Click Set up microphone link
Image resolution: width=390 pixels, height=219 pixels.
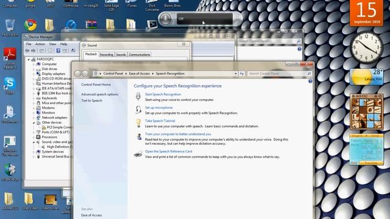click(158, 108)
